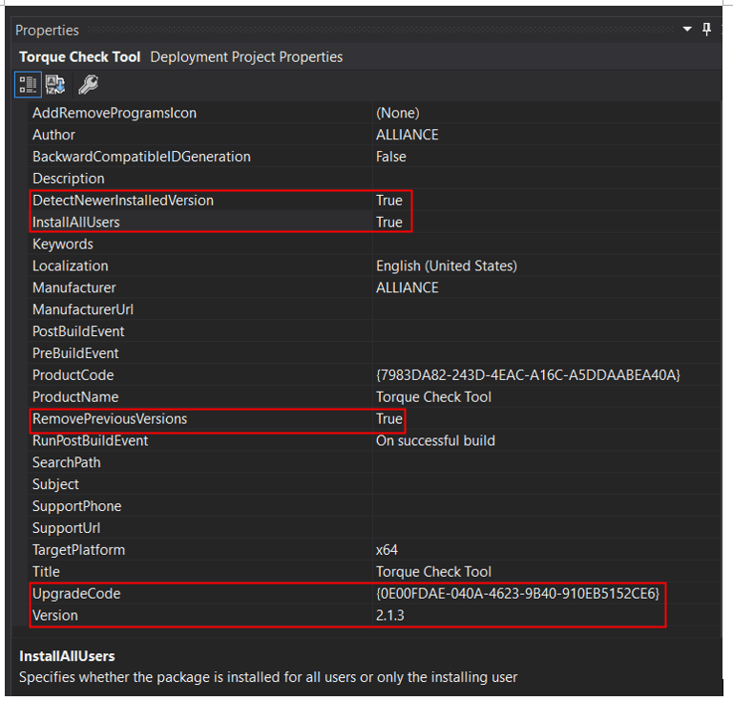The image size is (733, 701).
Task: Click the InstallAllUsers description text
Action: (x=268, y=678)
